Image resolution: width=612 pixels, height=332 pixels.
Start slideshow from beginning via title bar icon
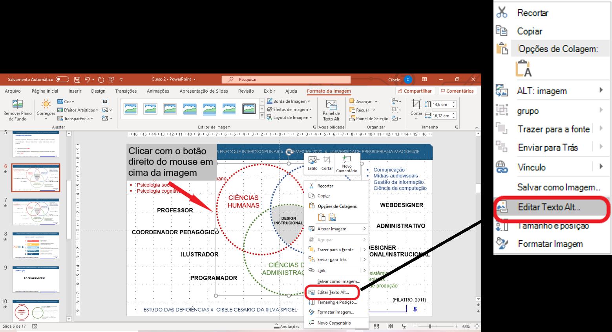111,80
